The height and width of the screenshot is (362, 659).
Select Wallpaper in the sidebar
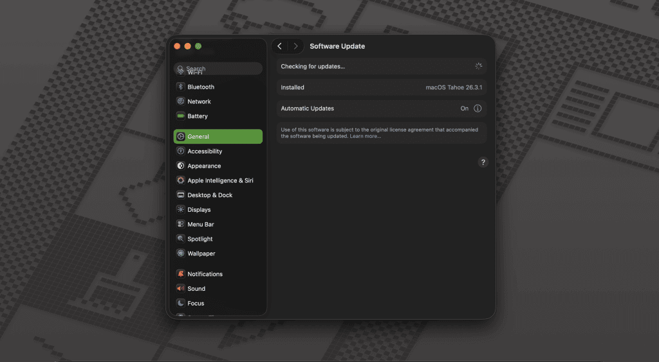tap(201, 254)
